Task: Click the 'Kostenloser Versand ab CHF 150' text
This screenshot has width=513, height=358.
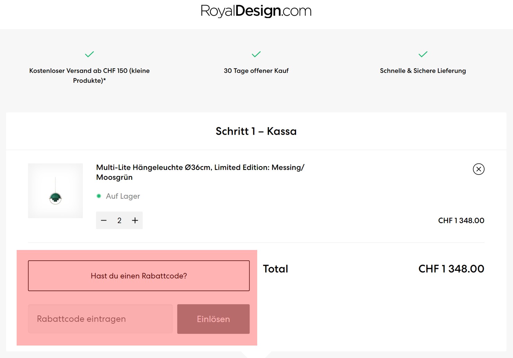Action: [x=89, y=75]
